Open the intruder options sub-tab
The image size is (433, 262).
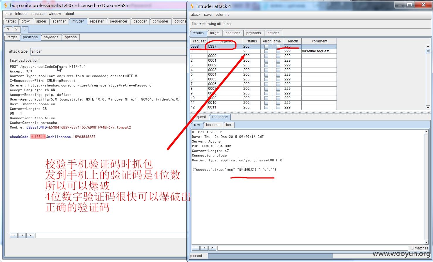pos(71,37)
